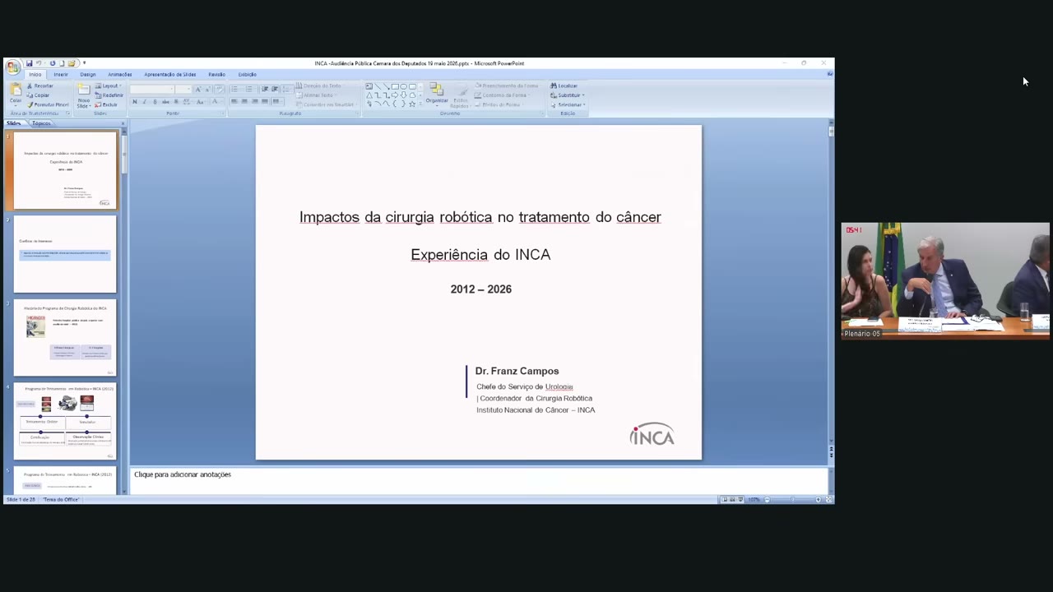Switch to the Tópicos outline tab
The image size is (1053, 592).
point(41,123)
